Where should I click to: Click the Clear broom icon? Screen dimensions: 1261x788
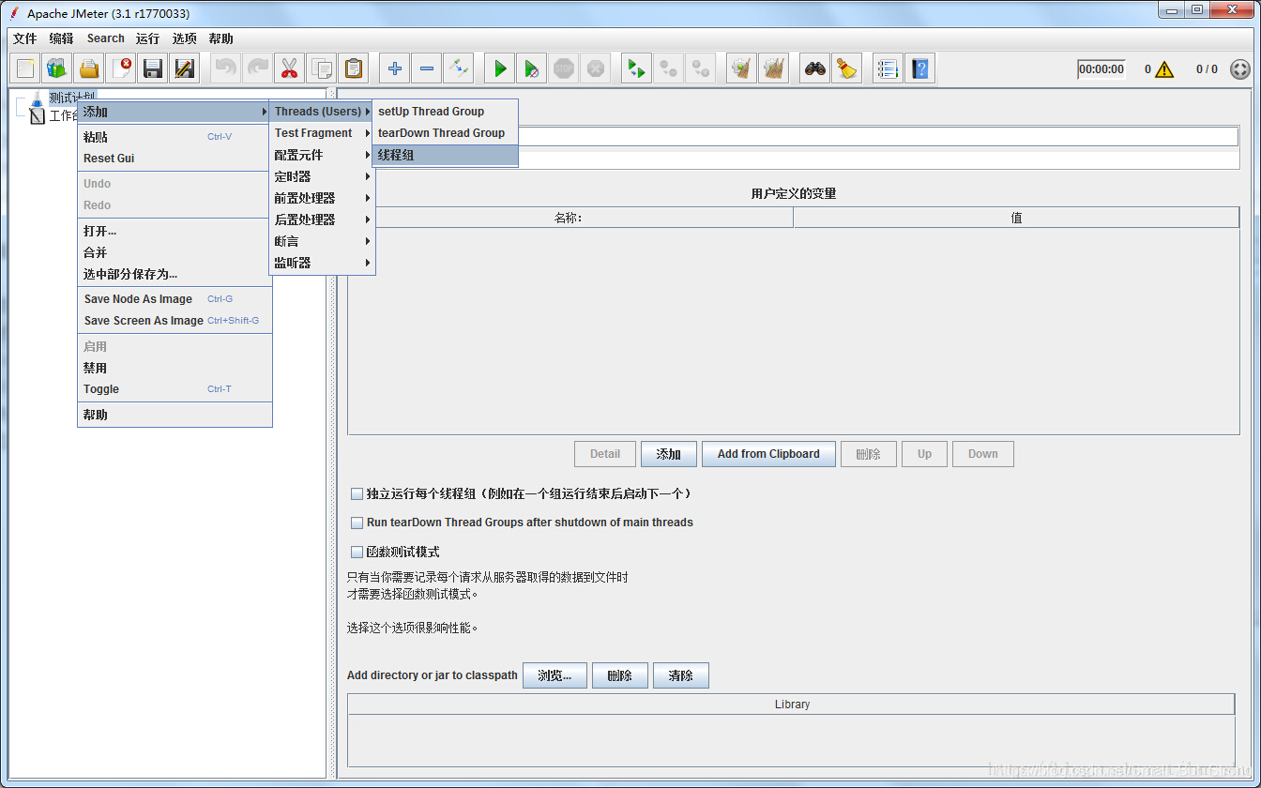click(741, 68)
